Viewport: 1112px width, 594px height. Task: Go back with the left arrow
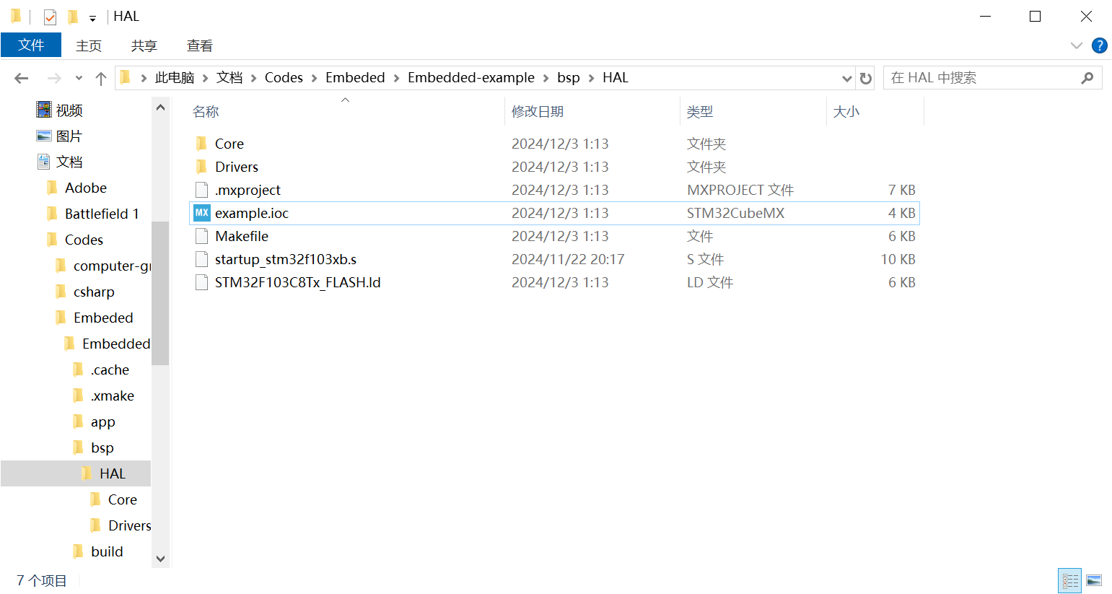tap(22, 78)
